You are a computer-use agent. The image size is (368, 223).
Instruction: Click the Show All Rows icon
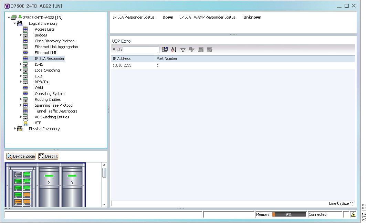(x=201, y=50)
